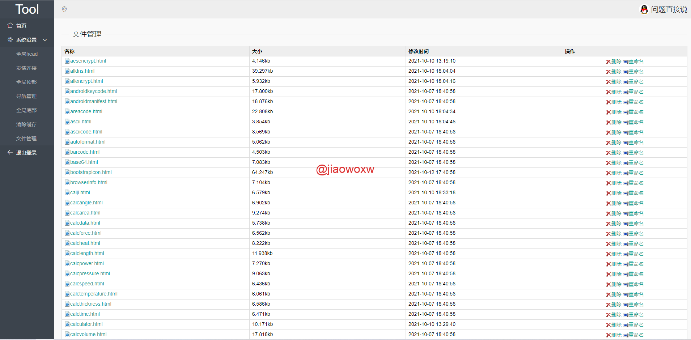Delete alldns.html using 删除

point(614,72)
